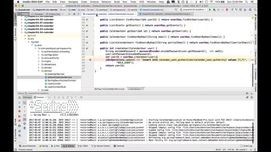Run the chapter04.04 bootRun configuration
This screenshot has width=271, height=152.
click(x=210, y=10)
